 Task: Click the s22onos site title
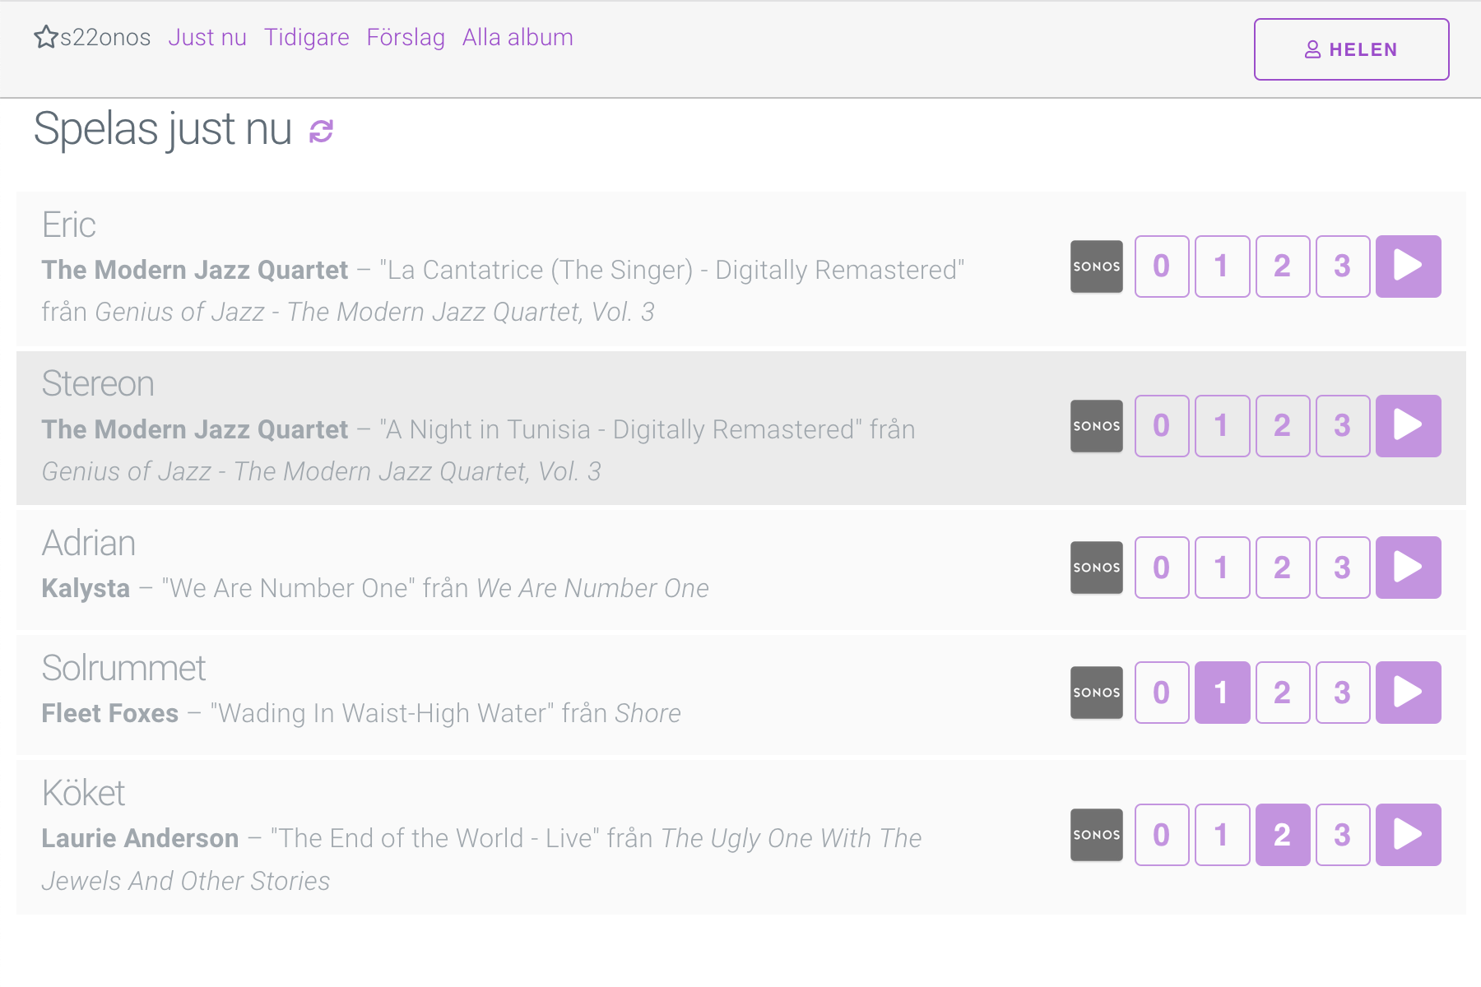pos(105,37)
